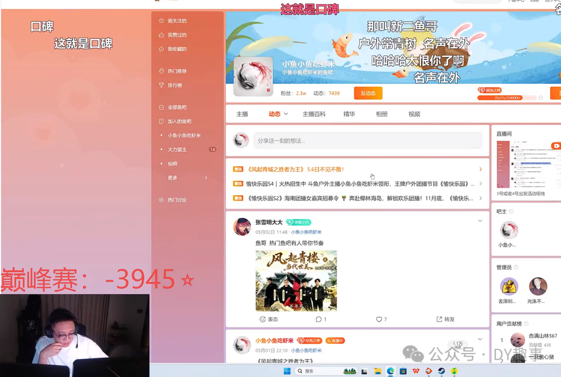
Task: Click the help icon next to 吧主
Action: coord(511,212)
